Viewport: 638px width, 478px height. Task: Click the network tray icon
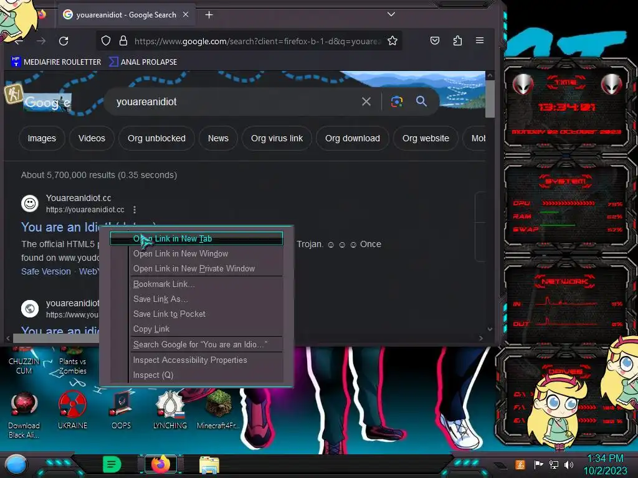(554, 464)
